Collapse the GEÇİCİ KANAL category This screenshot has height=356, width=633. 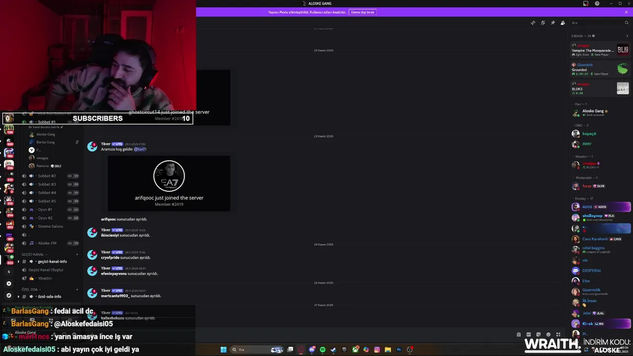click(x=34, y=254)
